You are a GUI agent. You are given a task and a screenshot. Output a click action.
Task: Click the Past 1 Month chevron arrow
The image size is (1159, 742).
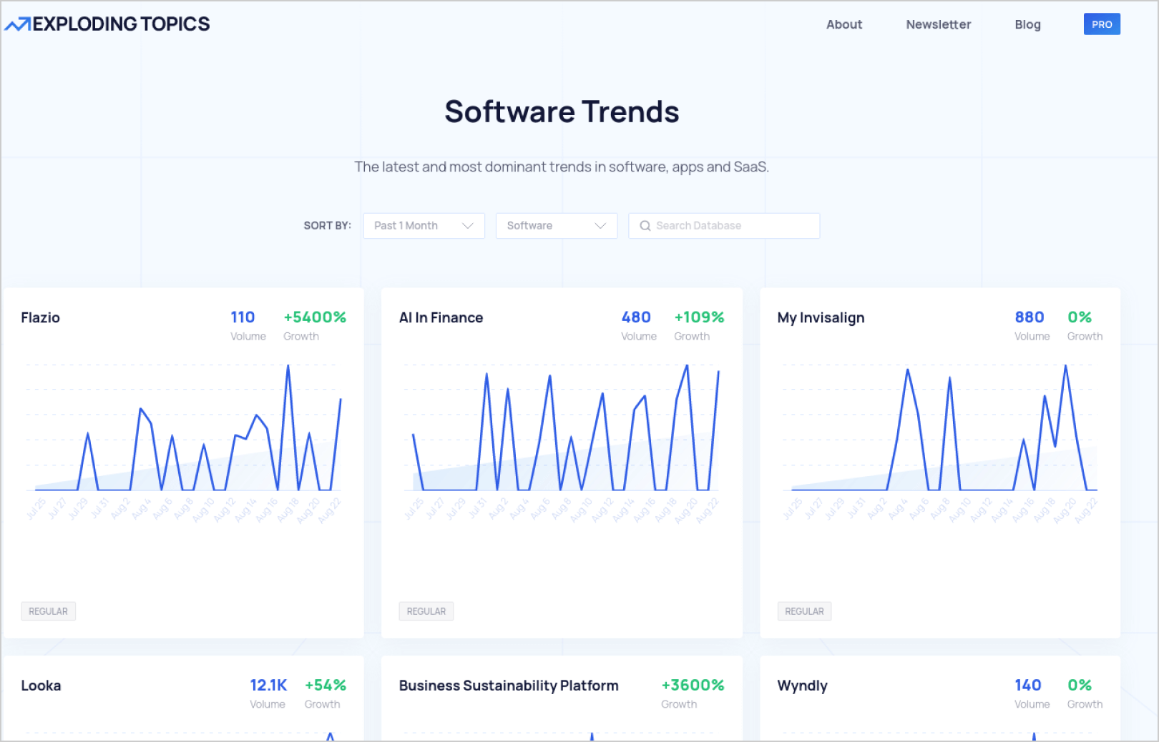pos(468,226)
